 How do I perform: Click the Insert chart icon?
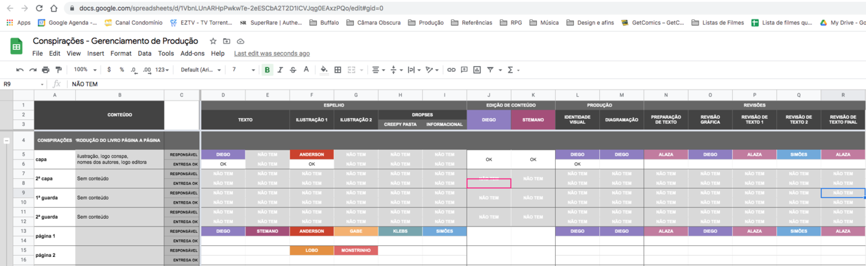[477, 70]
